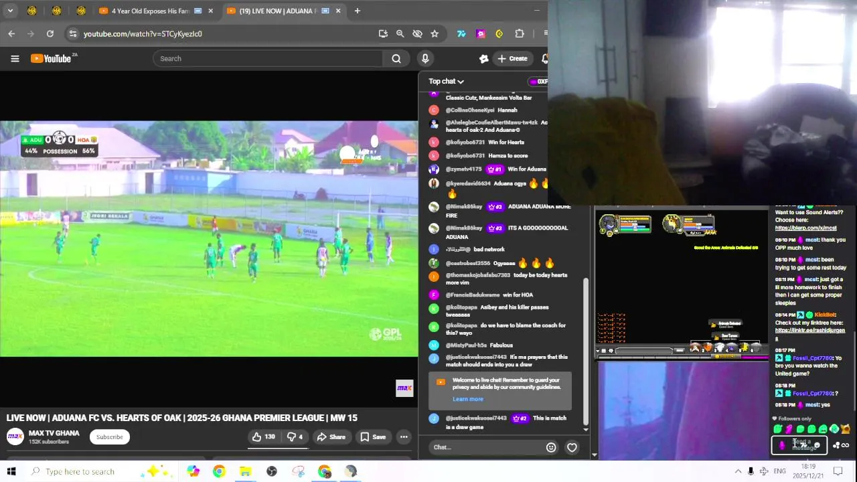Open the Chrome tab search dropdown arrow
Image resolution: width=857 pixels, height=482 pixels.
10,11
